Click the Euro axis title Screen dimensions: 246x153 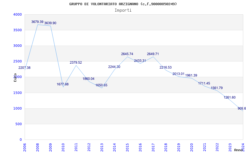pyautogui.click(x=15, y=78)
